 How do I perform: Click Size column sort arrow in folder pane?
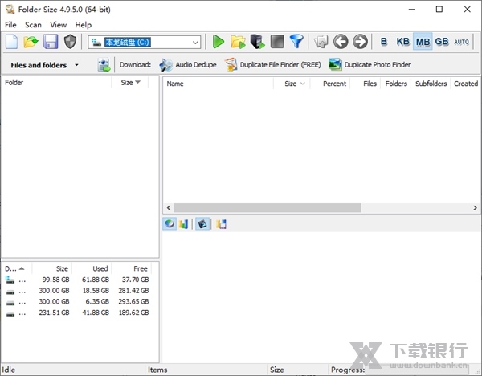pos(137,82)
